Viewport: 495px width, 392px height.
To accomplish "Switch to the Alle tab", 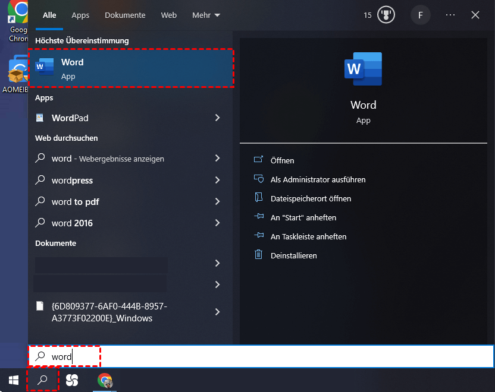I will coord(49,15).
